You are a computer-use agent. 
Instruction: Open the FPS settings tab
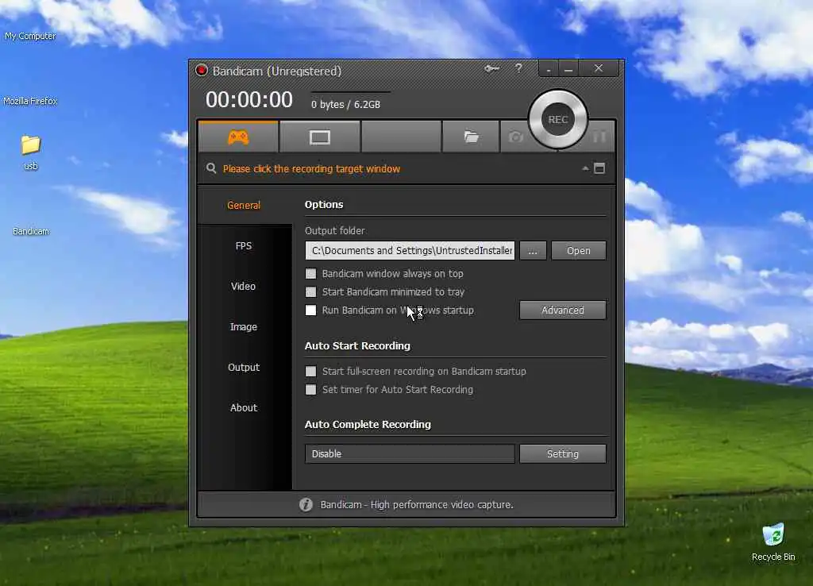tap(244, 246)
